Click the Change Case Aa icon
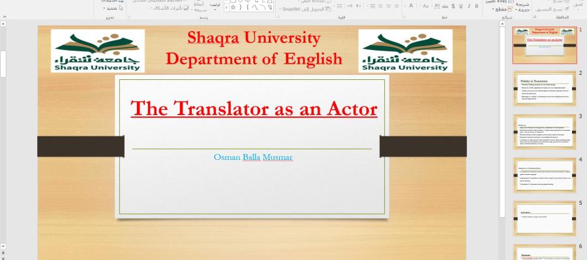This screenshot has height=260, width=587. [426, 6]
